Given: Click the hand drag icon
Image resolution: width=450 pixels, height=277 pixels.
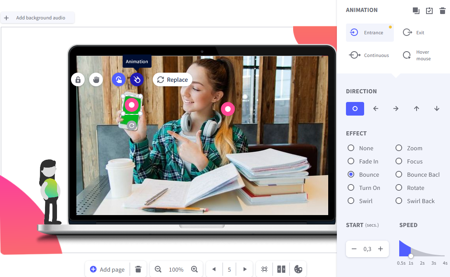Looking at the screenshot, I should [96, 80].
